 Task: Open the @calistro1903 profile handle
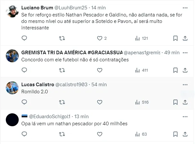tap(71, 85)
